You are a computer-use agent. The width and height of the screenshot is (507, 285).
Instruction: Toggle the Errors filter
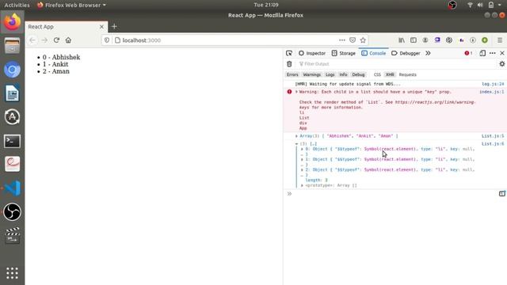click(x=292, y=74)
